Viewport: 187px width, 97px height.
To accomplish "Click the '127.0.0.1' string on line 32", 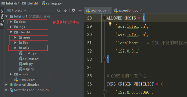I will 128,51.
